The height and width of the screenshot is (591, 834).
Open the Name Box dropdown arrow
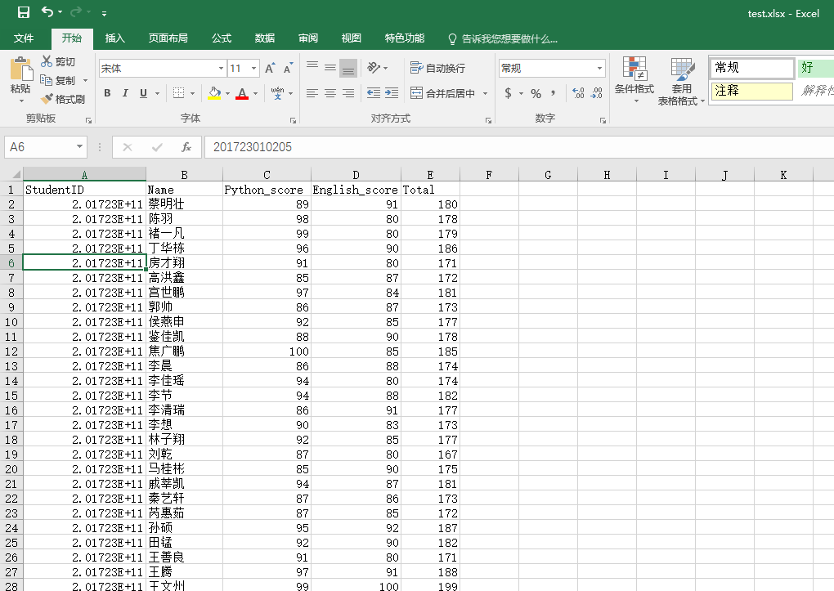pos(79,147)
